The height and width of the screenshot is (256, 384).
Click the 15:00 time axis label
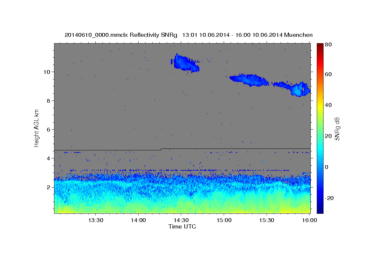click(224, 220)
